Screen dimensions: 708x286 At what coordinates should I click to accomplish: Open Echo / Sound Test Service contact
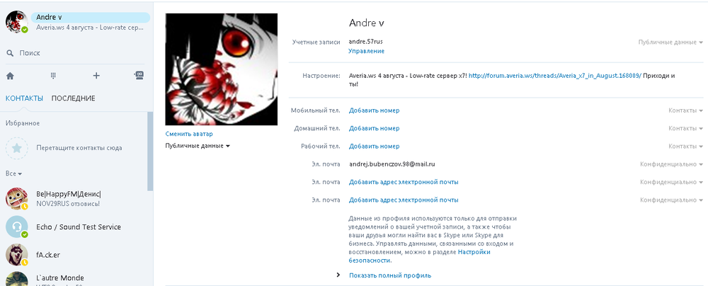click(x=76, y=227)
